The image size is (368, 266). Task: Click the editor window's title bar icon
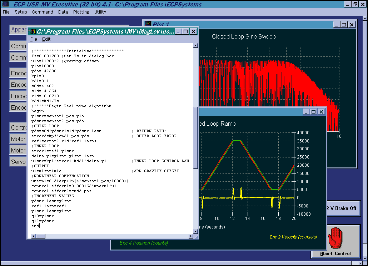coord(32,31)
